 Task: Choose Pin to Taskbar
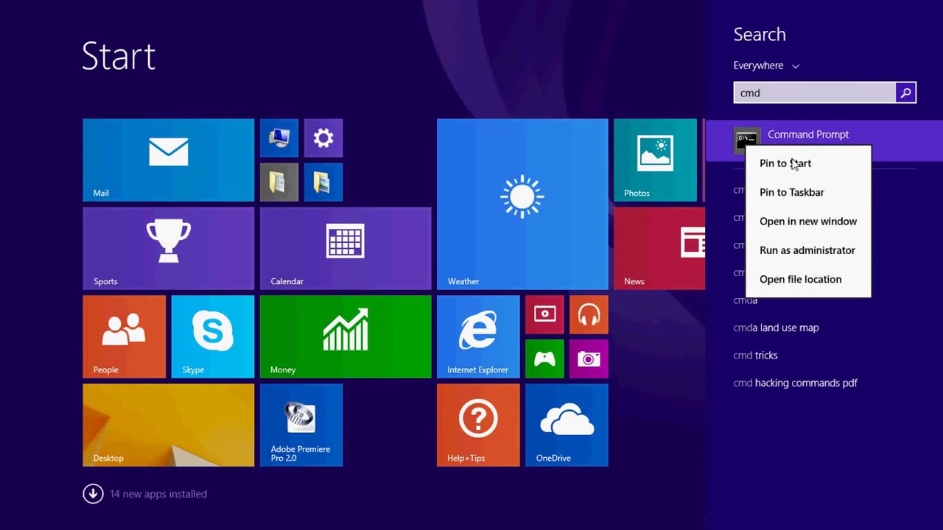[x=808, y=192]
